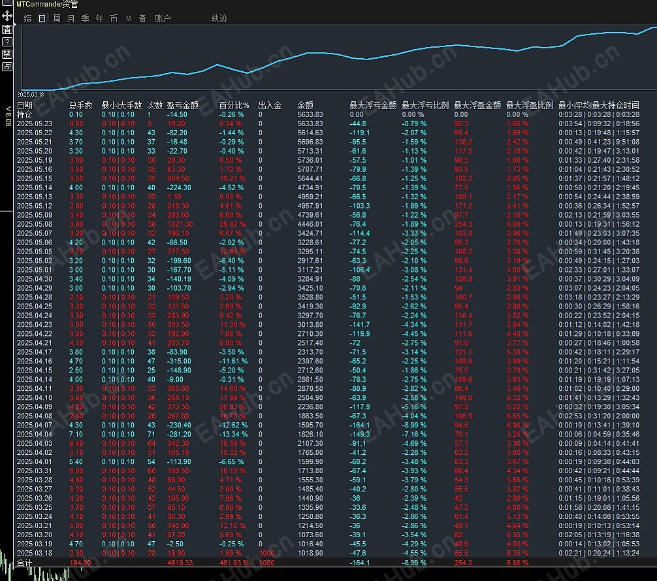Click the 塁 icon in left sidebar
657x581 pixels.
pos(7,54)
